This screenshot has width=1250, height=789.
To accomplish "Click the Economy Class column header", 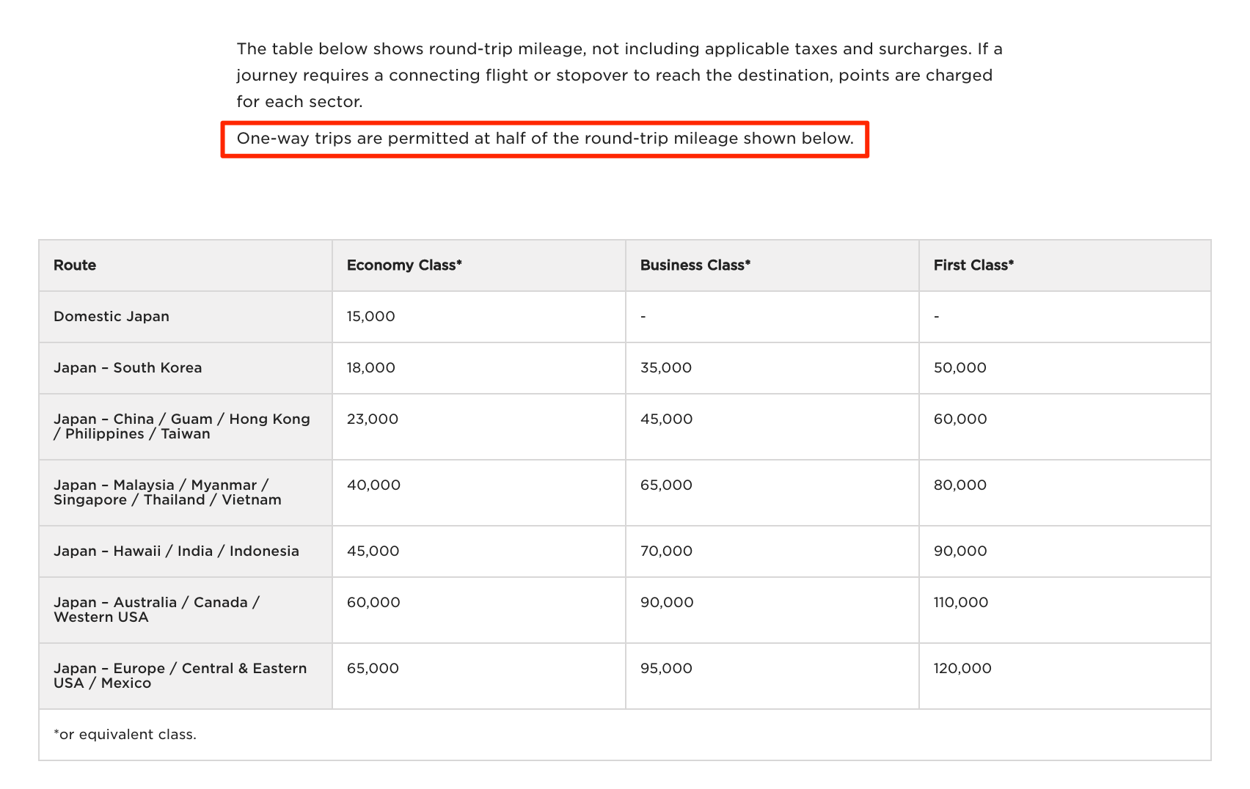I will click(x=404, y=265).
